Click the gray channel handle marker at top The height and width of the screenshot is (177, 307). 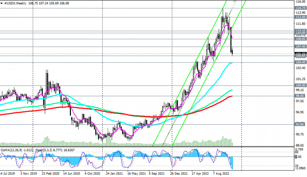pyautogui.click(x=235, y=1)
